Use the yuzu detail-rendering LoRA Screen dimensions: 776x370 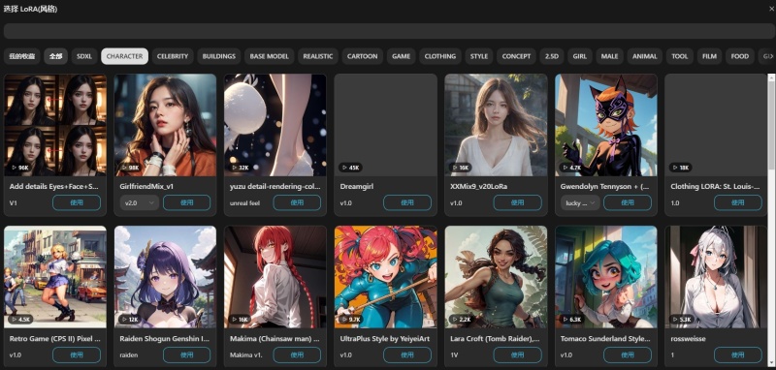pyautogui.click(x=297, y=202)
